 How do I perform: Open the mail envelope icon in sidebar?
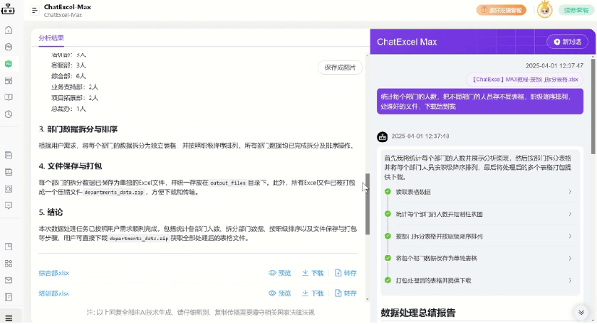click(9, 281)
